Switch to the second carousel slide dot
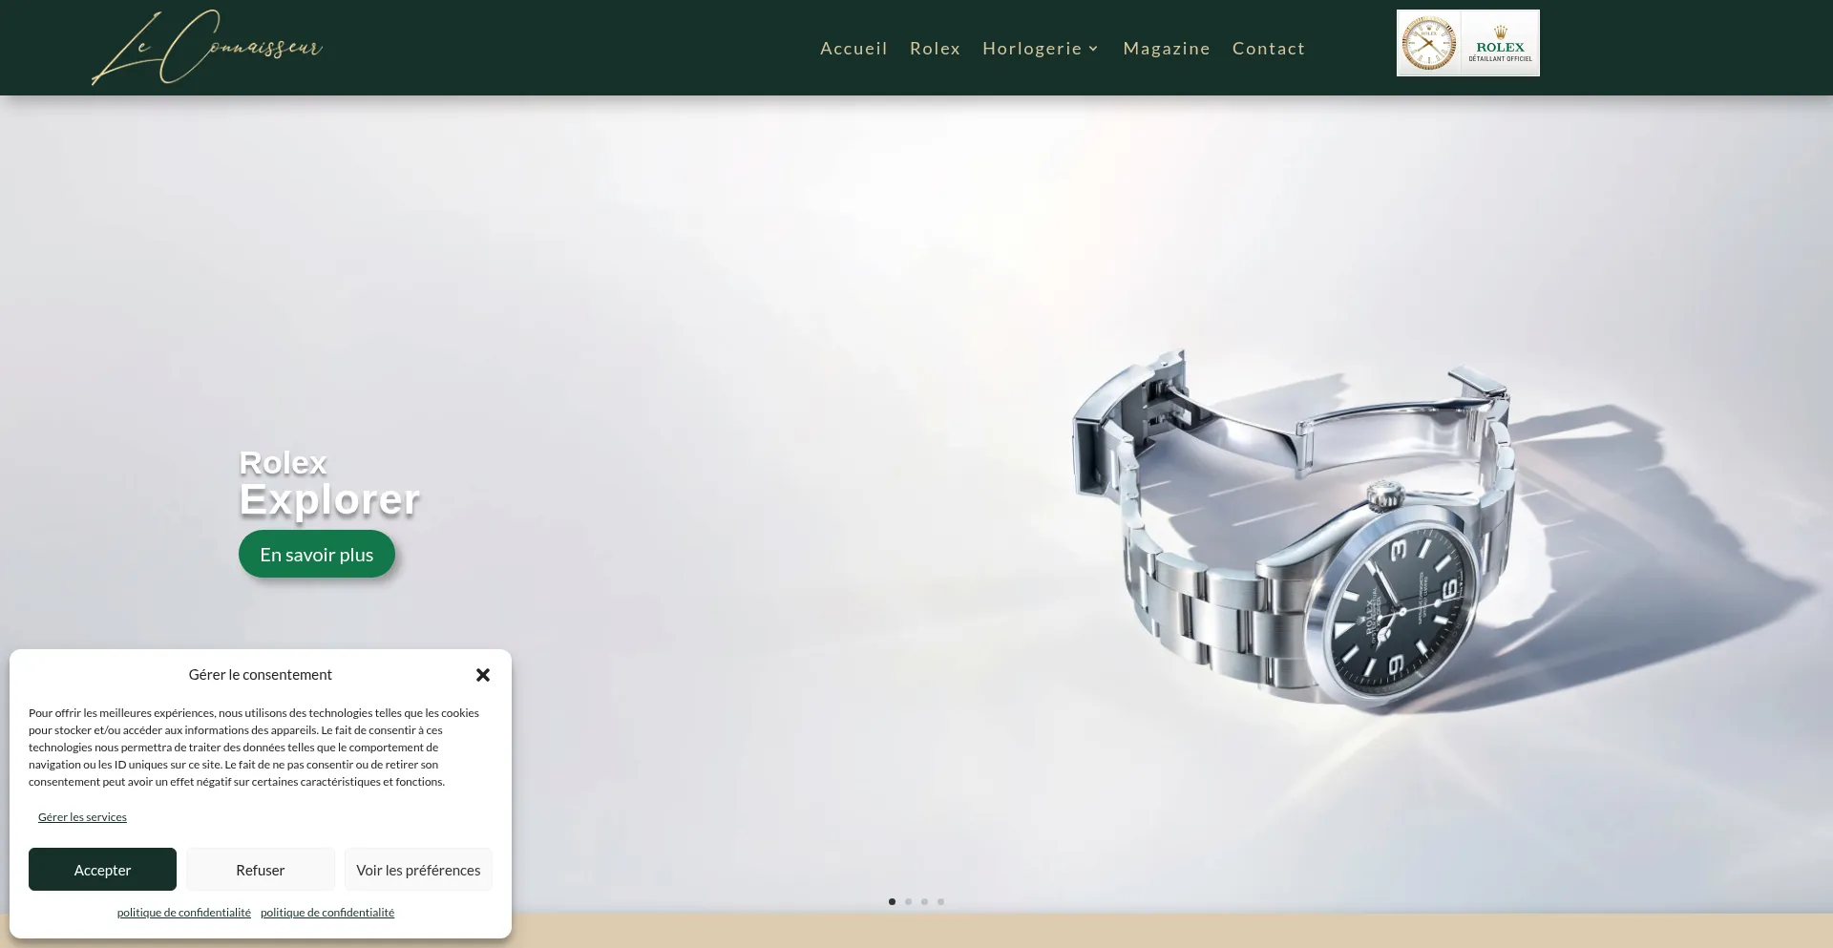The width and height of the screenshot is (1833, 948). 908,901
